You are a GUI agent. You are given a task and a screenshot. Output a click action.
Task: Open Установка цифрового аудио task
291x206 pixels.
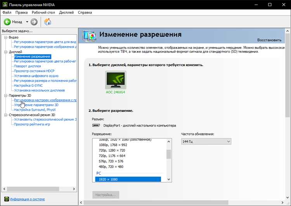(36, 76)
